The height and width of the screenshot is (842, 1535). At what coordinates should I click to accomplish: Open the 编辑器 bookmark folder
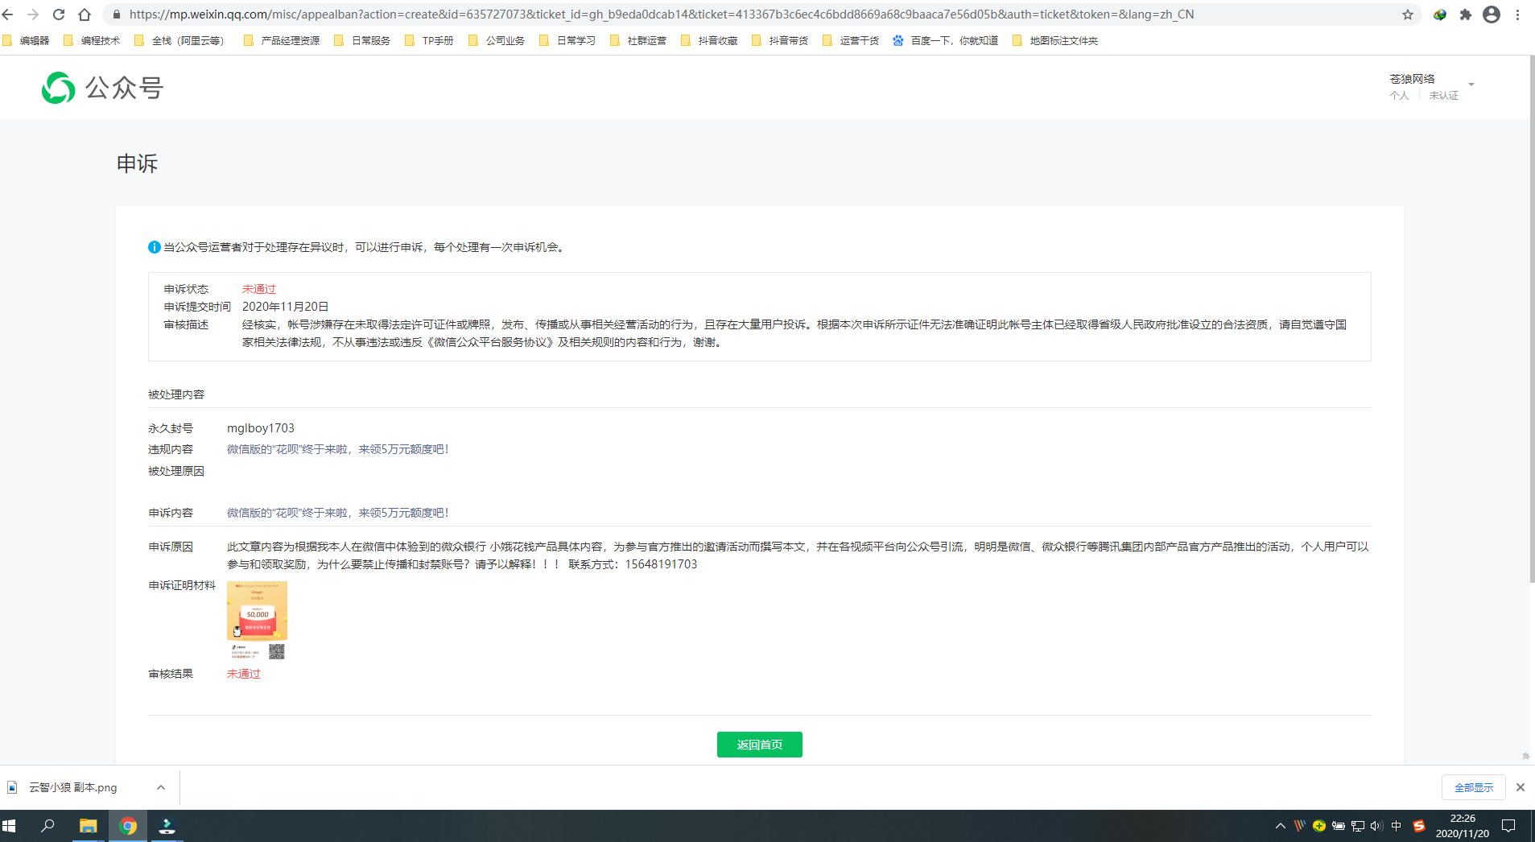26,40
